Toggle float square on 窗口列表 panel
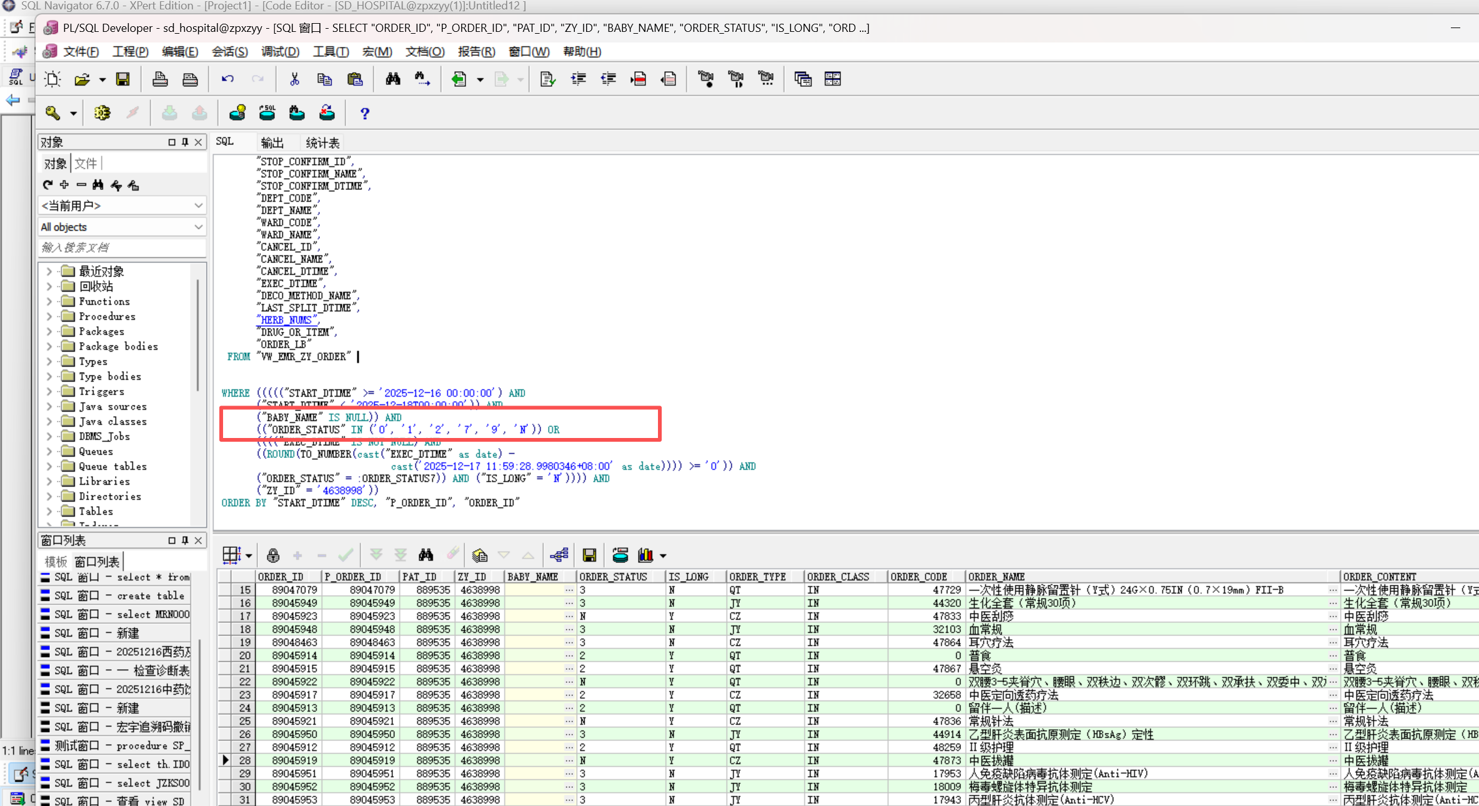This screenshot has width=1479, height=806. click(x=172, y=540)
